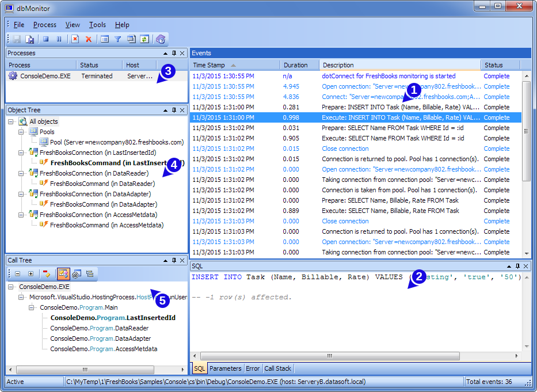The width and height of the screenshot is (537, 392).
Task: Open the Call Tree panel dropdown arrow
Action: (165, 261)
